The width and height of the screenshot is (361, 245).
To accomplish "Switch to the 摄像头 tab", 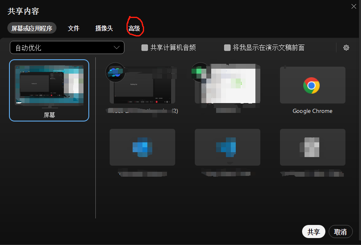I will (x=104, y=28).
